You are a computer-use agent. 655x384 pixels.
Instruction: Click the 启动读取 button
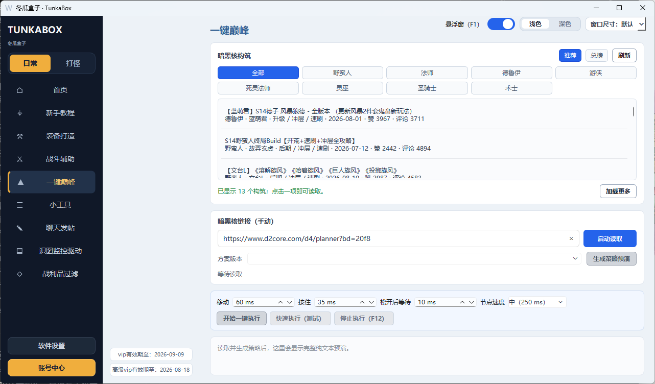610,238
